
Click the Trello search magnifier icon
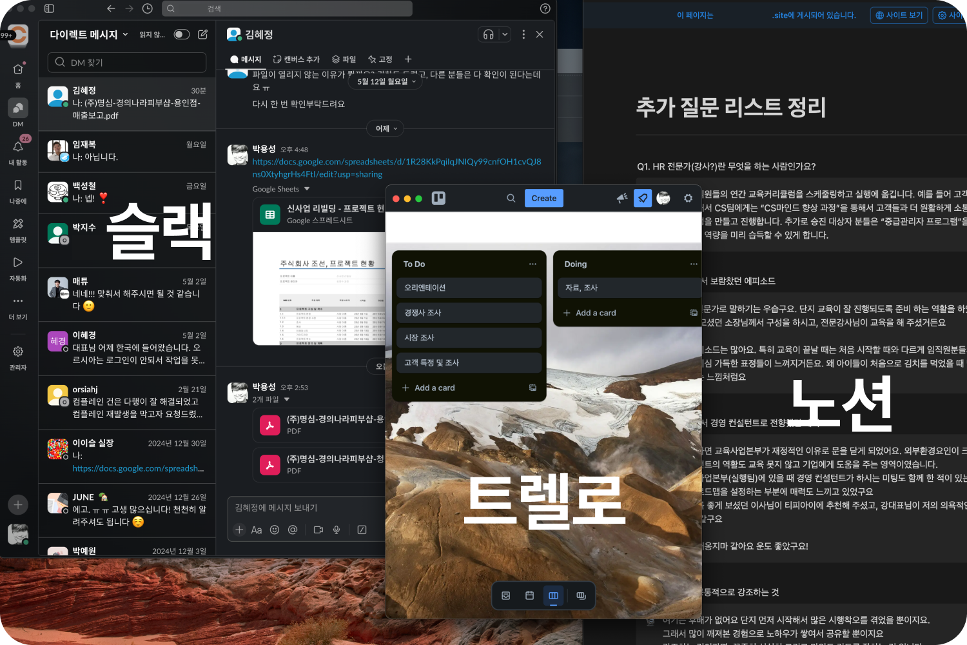point(511,198)
